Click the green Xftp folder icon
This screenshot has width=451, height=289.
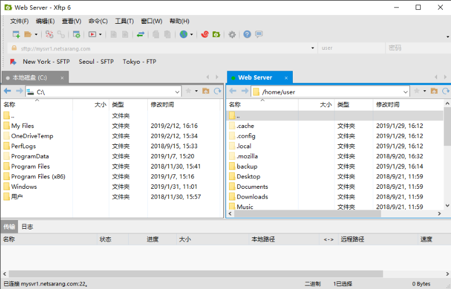[x=216, y=35]
